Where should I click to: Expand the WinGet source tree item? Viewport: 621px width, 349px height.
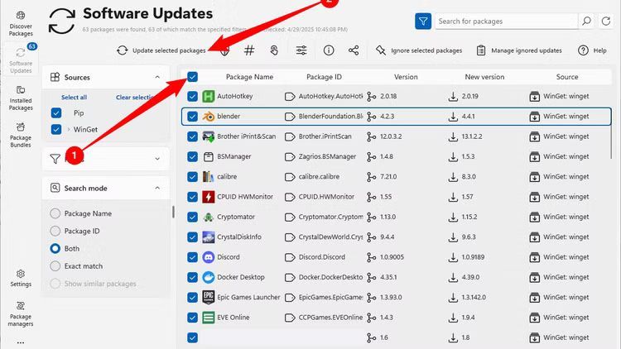point(68,129)
